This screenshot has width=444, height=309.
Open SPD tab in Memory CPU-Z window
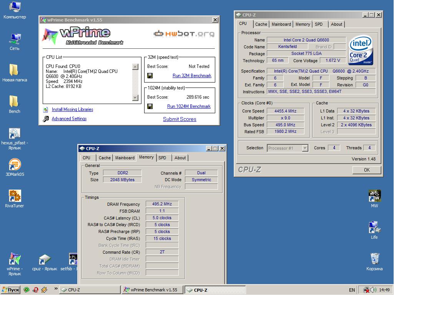click(164, 158)
